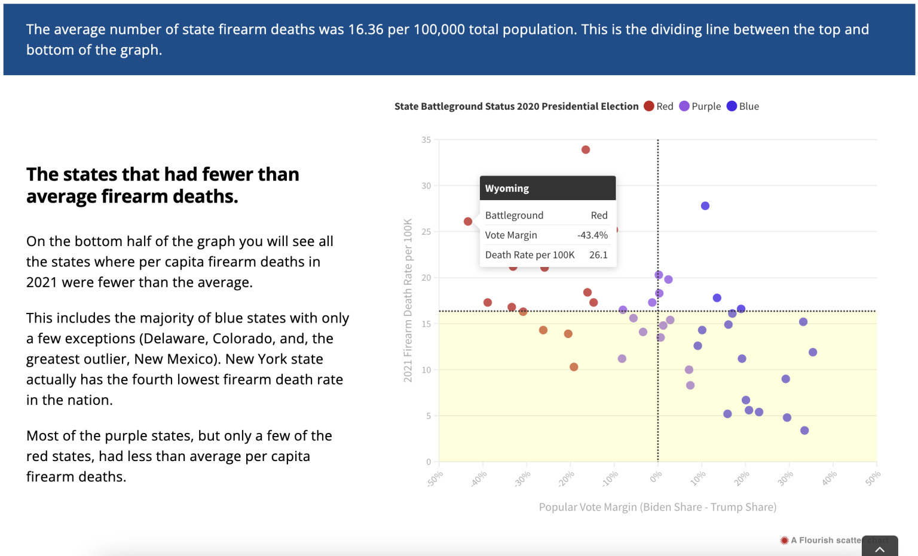Toggle the Red legend filter
The height and width of the screenshot is (556, 918).
(x=659, y=106)
